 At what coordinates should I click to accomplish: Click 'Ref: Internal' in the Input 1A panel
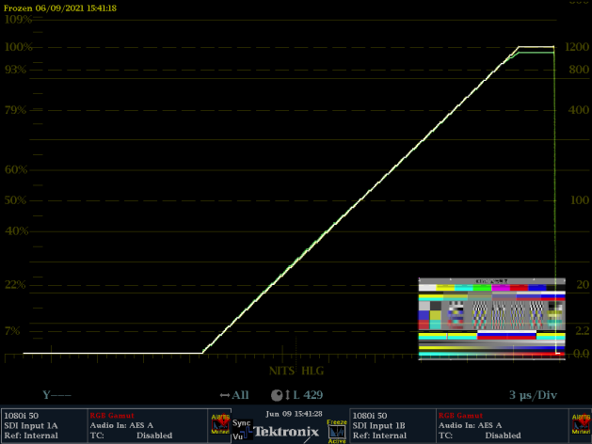[31, 436]
